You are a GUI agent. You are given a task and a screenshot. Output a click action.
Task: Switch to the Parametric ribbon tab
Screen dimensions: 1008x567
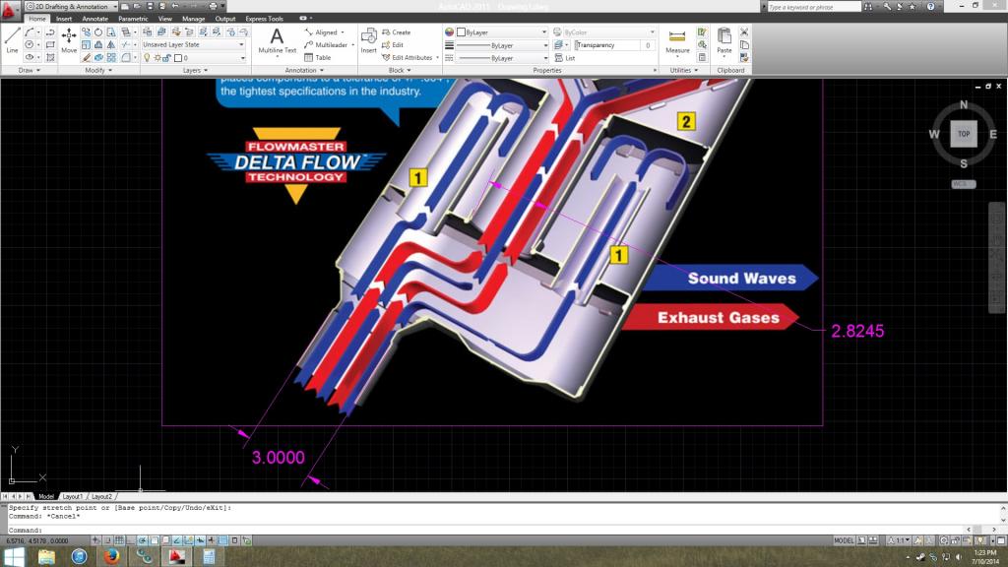(x=133, y=19)
